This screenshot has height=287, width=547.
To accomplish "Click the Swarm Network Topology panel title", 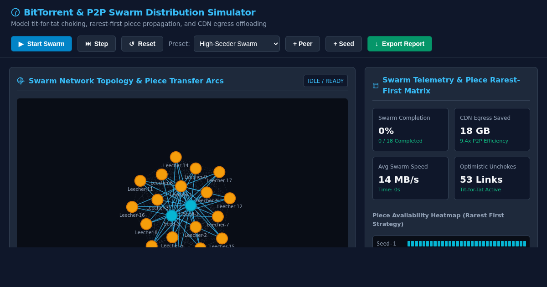I will tap(126, 81).
